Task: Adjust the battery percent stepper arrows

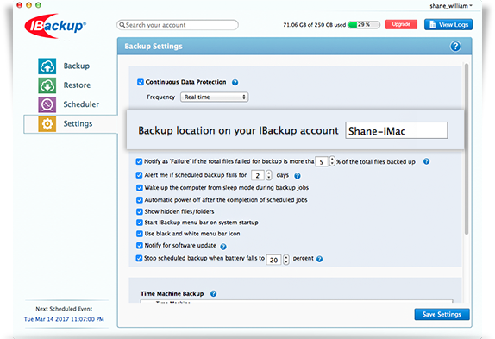Action: point(286,260)
